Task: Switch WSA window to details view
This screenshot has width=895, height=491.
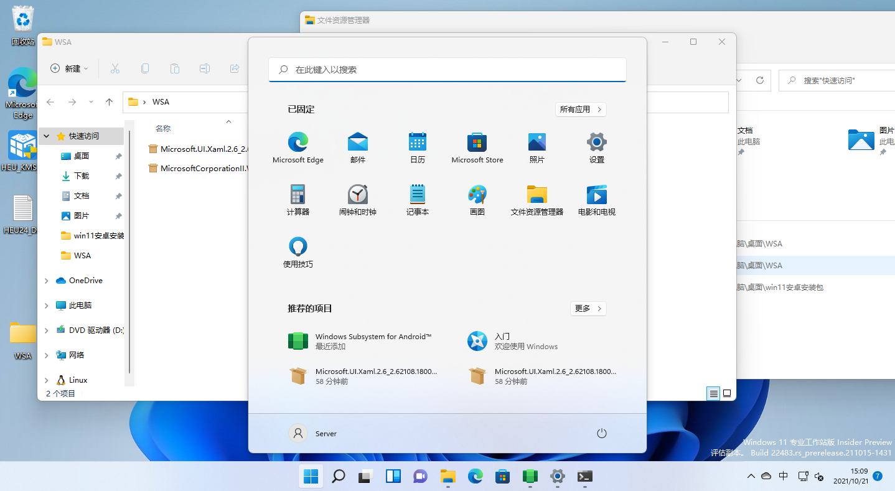Action: [713, 393]
